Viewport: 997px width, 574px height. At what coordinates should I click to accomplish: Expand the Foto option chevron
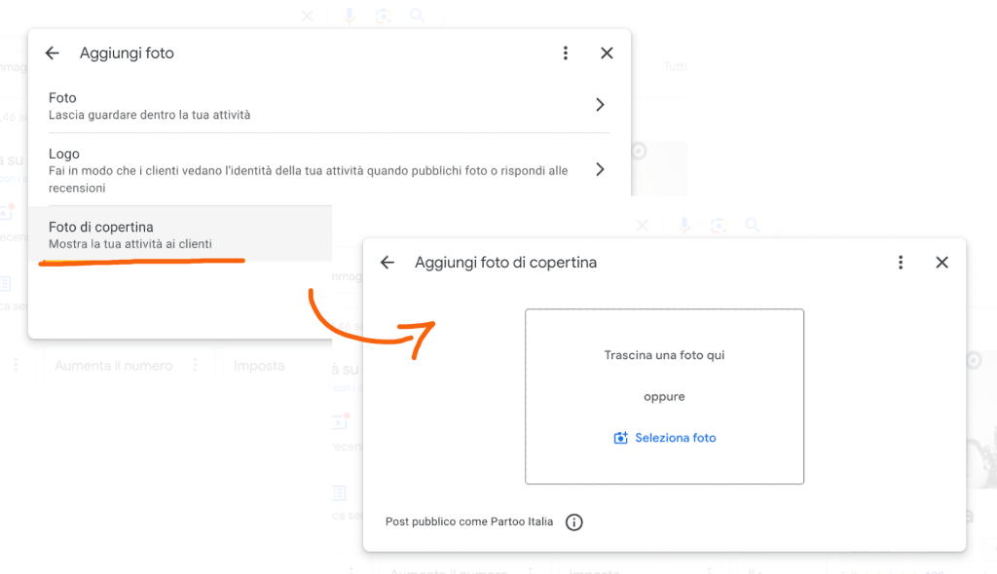[600, 105]
